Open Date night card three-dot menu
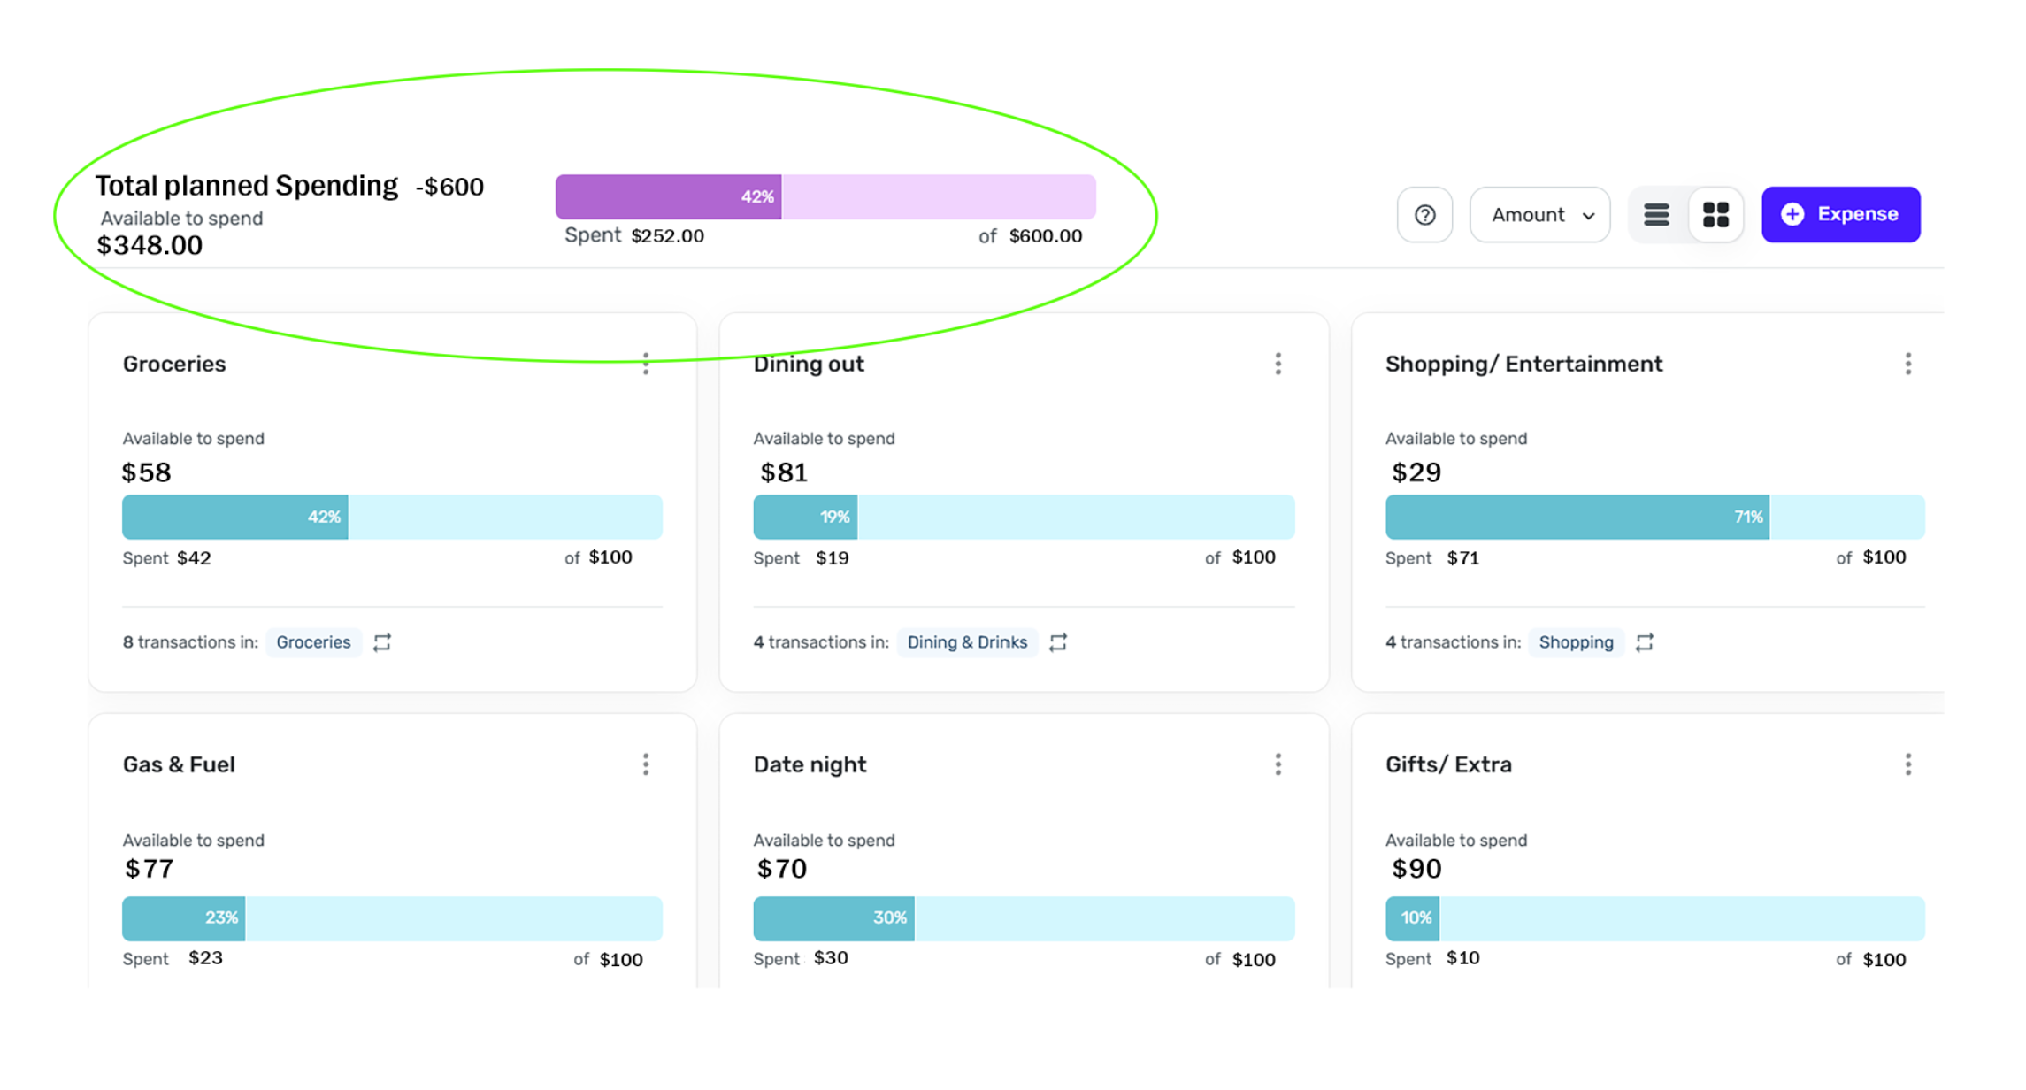 (x=1278, y=764)
